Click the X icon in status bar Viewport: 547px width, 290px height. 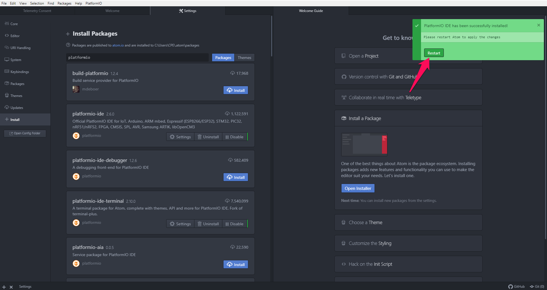pos(11,287)
